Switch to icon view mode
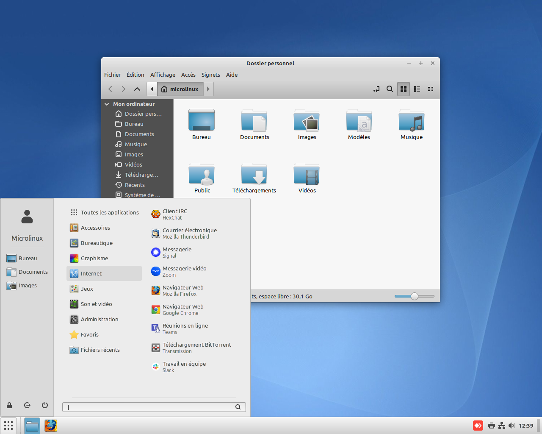542x434 pixels. pos(404,89)
